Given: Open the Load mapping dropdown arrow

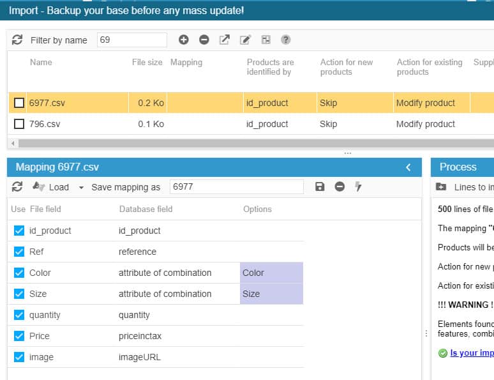Looking at the screenshot, I should point(81,187).
